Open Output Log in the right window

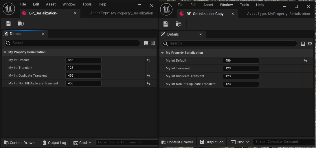pos(211,142)
